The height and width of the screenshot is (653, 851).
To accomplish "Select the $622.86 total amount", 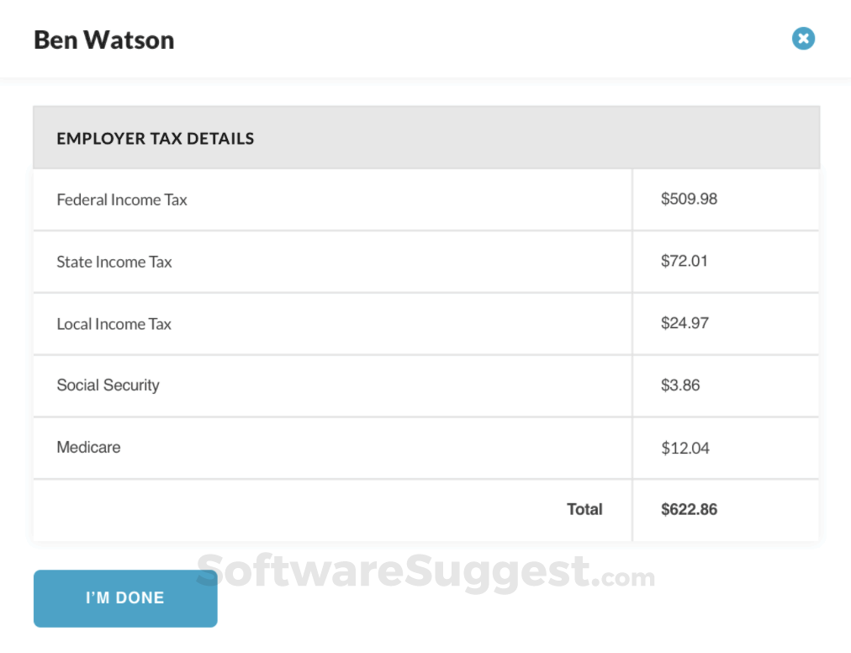I will (x=689, y=509).
